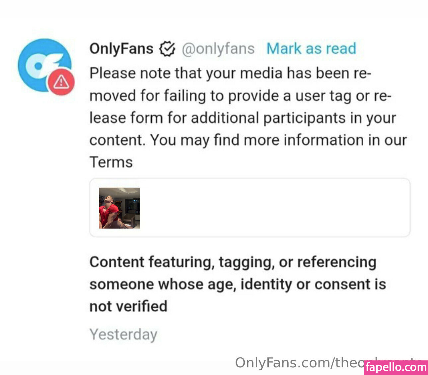Image resolution: width=428 pixels, height=375 pixels.
Task: Click the Yesterday timestamp
Action: tap(123, 335)
